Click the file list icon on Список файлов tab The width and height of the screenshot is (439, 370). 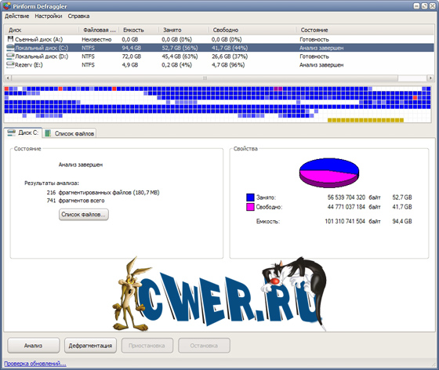48,133
